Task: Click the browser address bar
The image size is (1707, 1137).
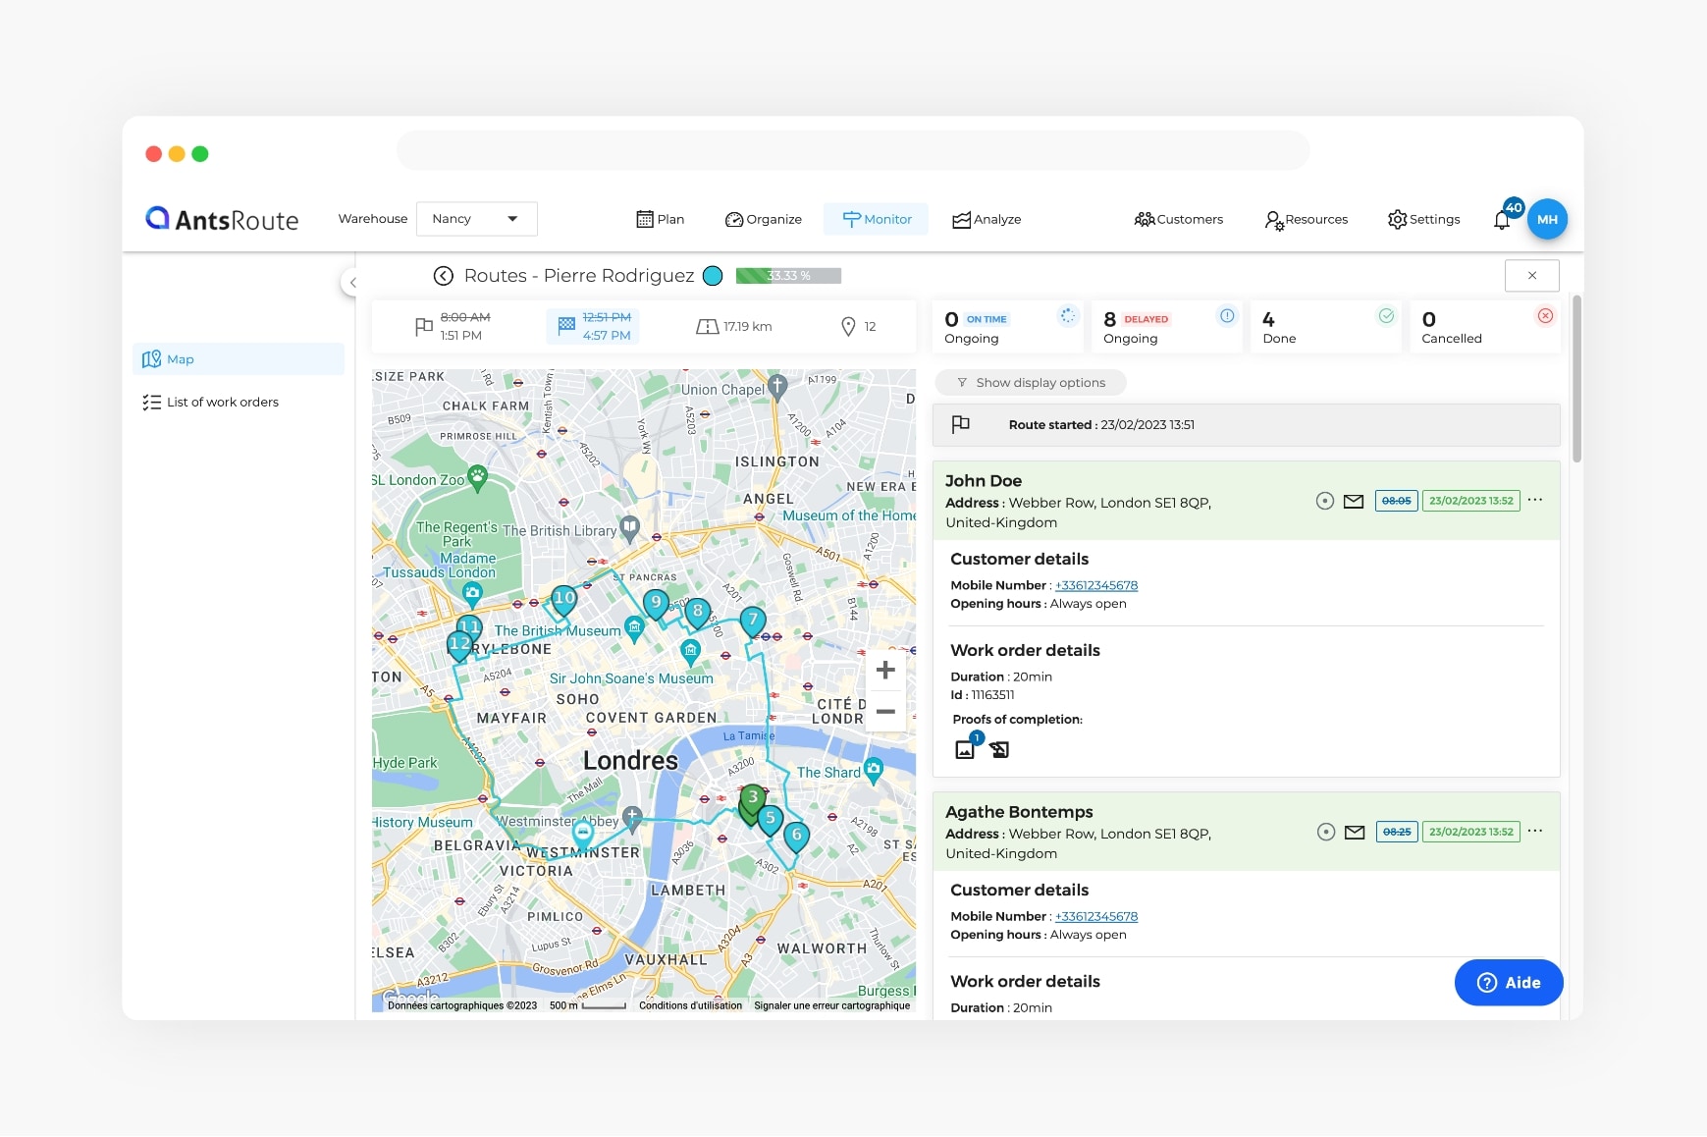Action: coord(852,151)
